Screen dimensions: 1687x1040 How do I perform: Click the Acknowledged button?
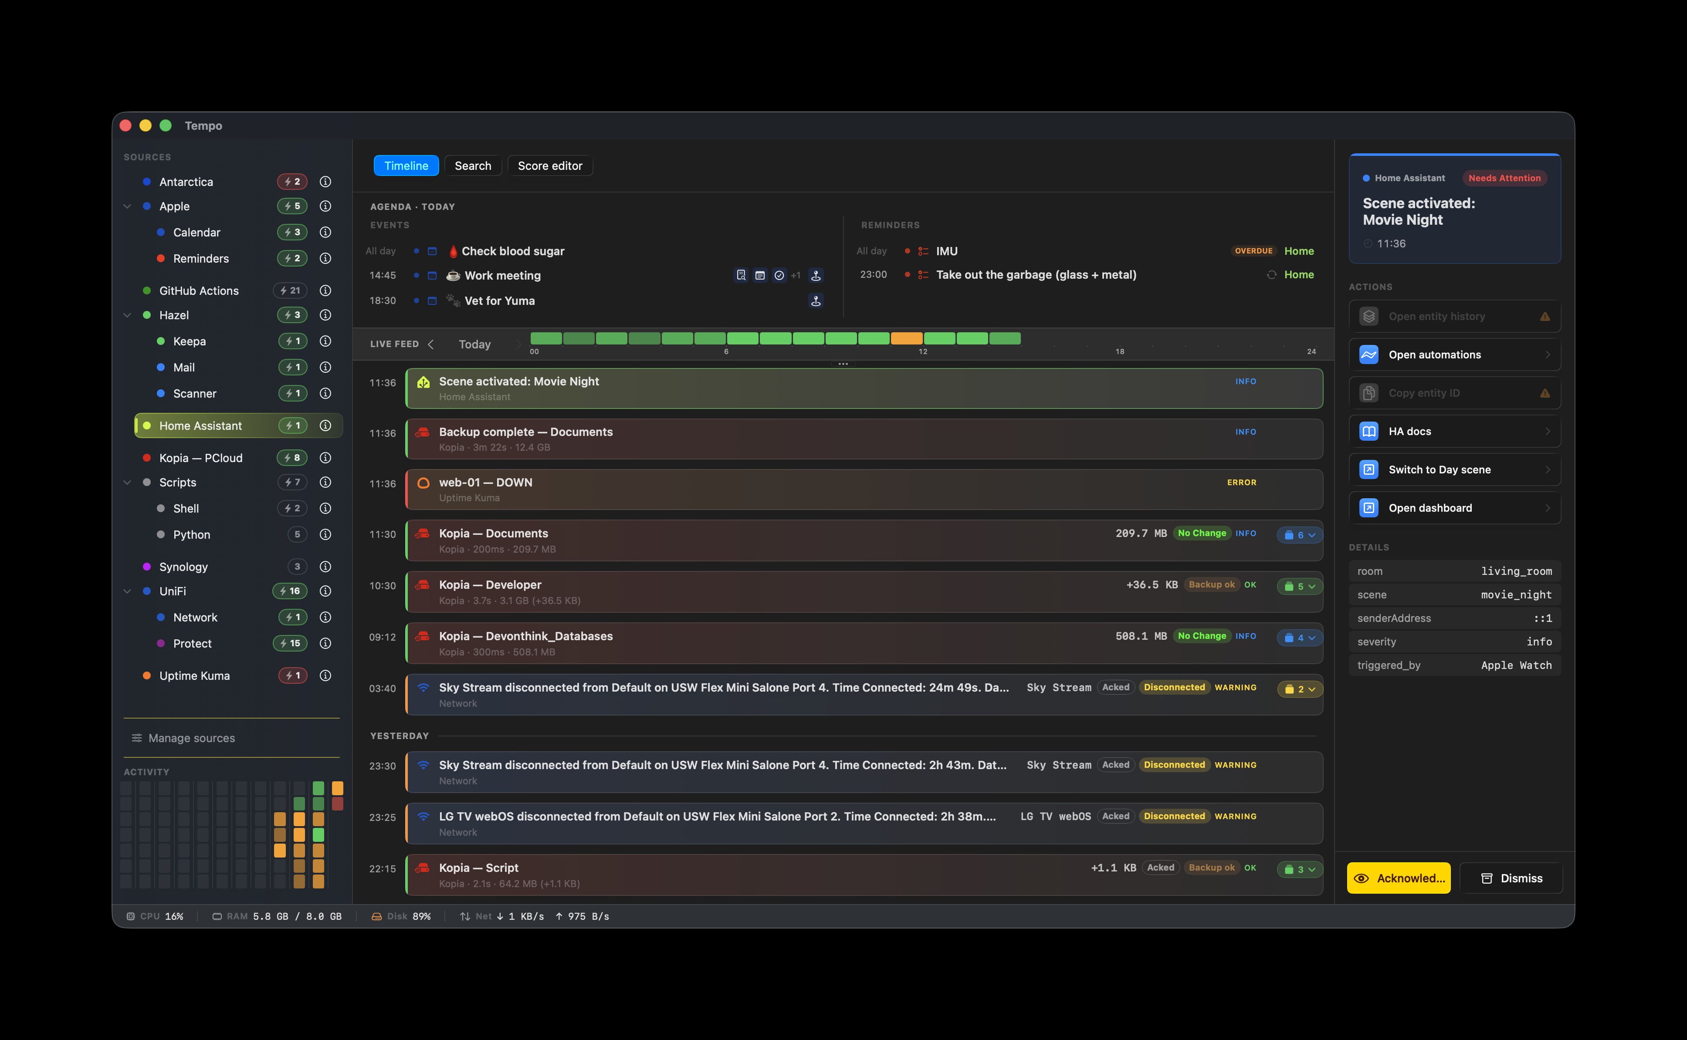coord(1399,878)
